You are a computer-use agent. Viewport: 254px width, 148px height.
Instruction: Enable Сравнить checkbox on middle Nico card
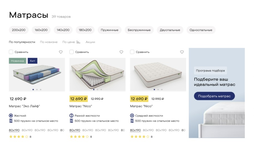click(x=71, y=52)
